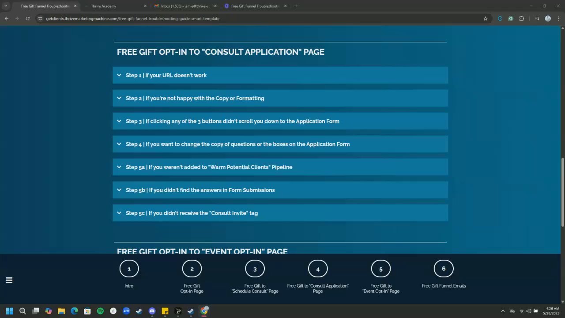The width and height of the screenshot is (565, 318).
Task: Open the Chrome profile avatar
Action: point(548,19)
